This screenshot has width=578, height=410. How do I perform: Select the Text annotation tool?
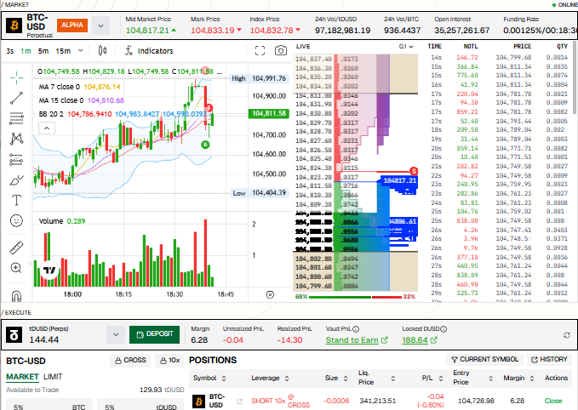pos(16,200)
